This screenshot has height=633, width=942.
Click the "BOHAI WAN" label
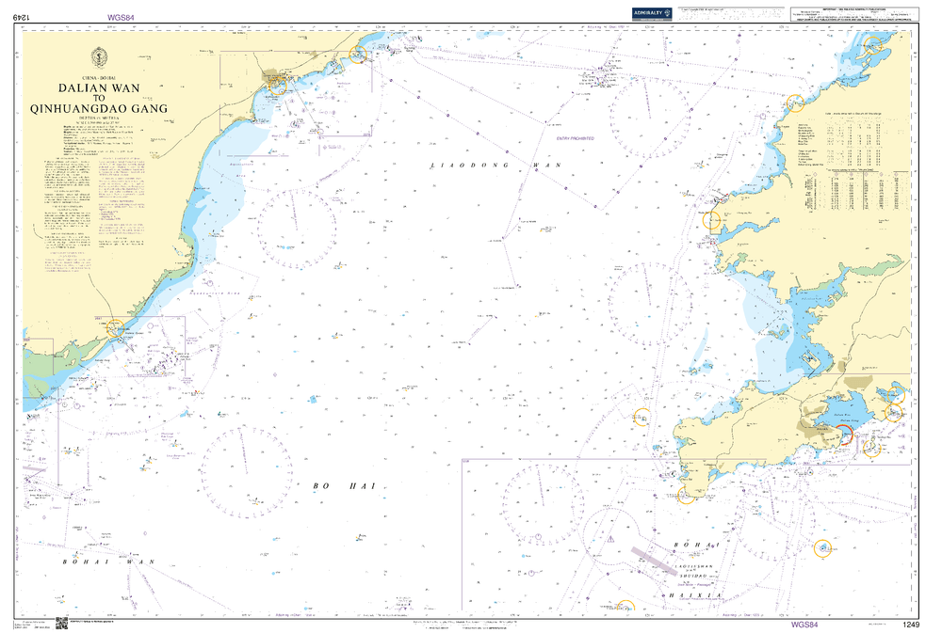click(108, 562)
